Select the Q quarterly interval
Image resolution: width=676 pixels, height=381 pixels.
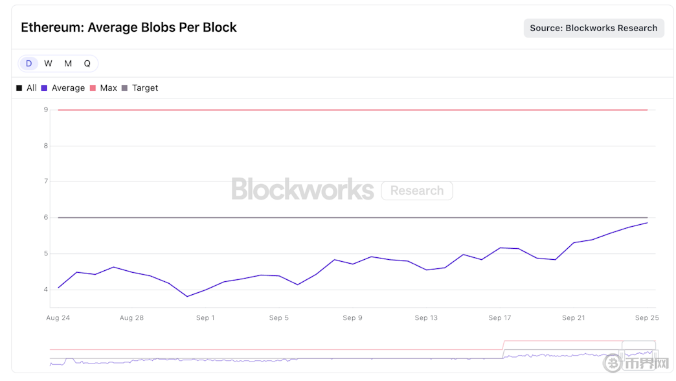click(87, 63)
